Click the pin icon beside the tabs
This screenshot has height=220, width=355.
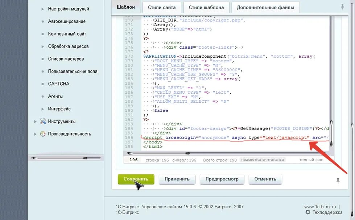[x=342, y=7]
